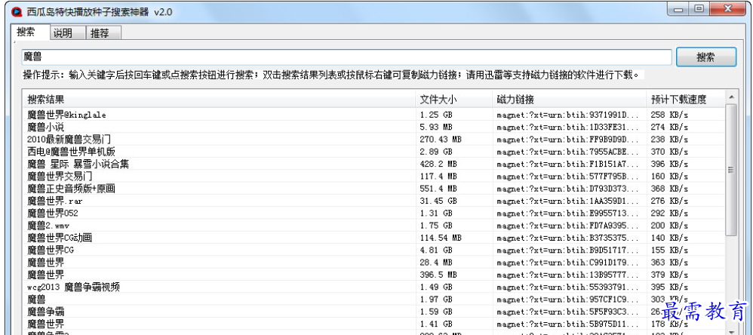Click the file size 270.43 MB cell

[441, 139]
